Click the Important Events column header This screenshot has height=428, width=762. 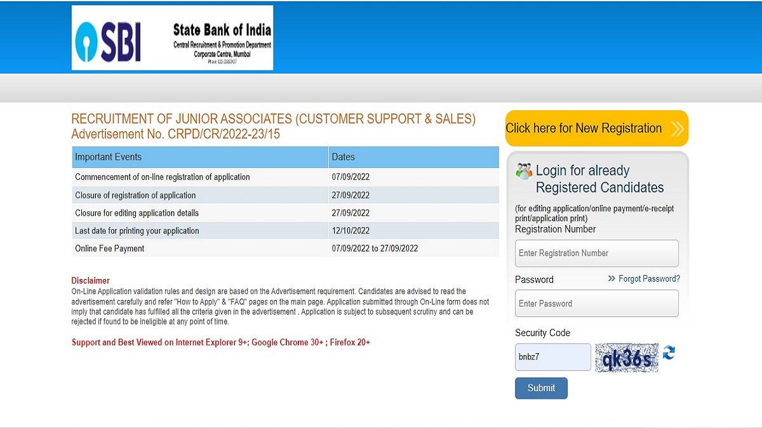point(108,157)
